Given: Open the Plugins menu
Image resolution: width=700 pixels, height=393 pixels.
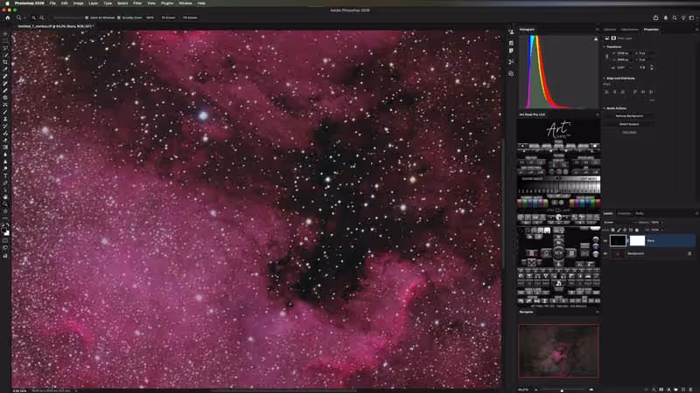Looking at the screenshot, I should click(167, 3).
